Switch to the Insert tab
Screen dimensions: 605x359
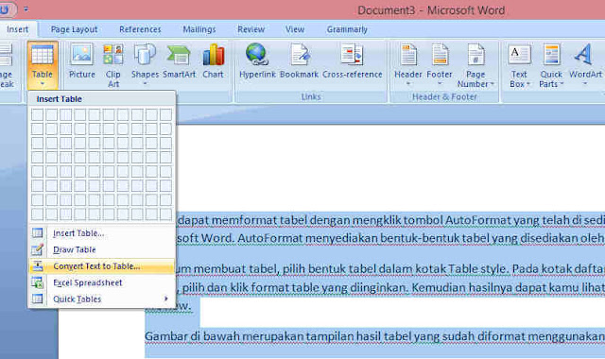17,29
